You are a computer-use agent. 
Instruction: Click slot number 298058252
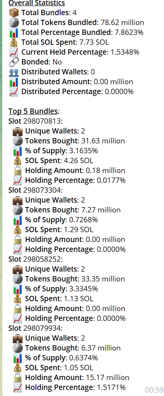[x=43, y=259]
